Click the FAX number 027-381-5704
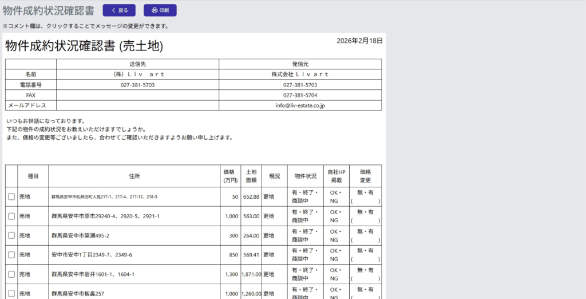 click(x=300, y=95)
